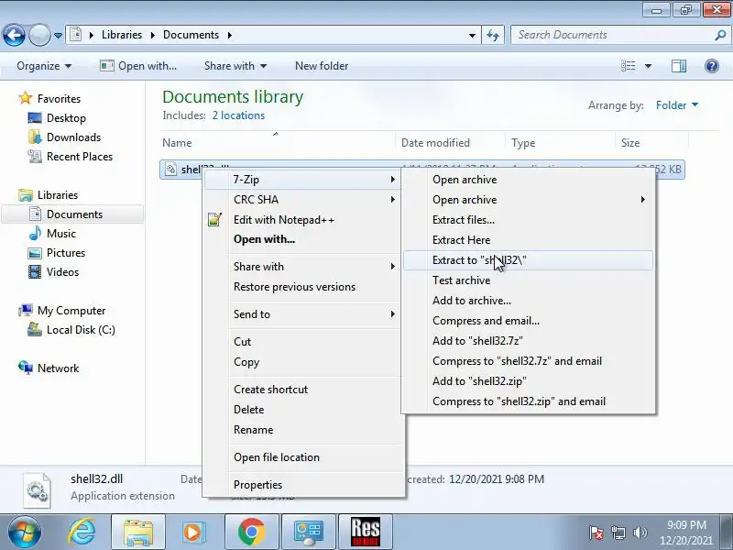Choose Add to "shell32.zip"
Viewport: 733px width, 550px height.
[x=529, y=381]
